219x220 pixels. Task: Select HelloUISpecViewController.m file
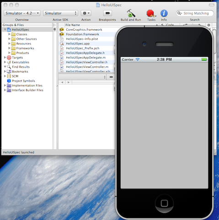point(87,67)
